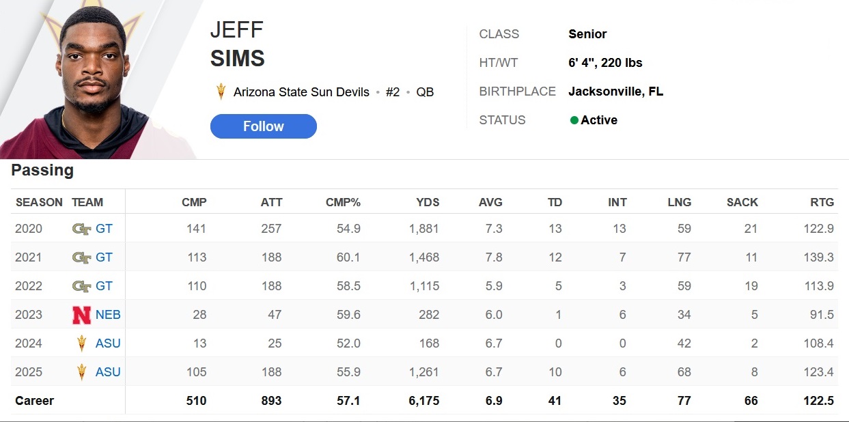
Task: Open Arizona State Sun Devils team link
Action: click(301, 92)
